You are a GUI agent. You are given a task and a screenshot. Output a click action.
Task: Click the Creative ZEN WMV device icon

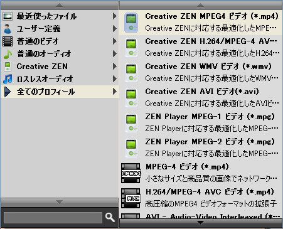coord(131,73)
